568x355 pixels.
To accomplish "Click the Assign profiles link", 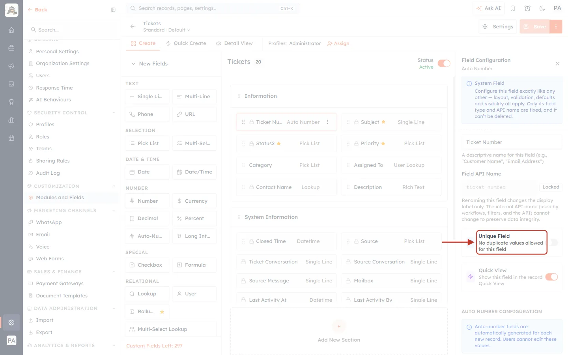I will tap(338, 43).
